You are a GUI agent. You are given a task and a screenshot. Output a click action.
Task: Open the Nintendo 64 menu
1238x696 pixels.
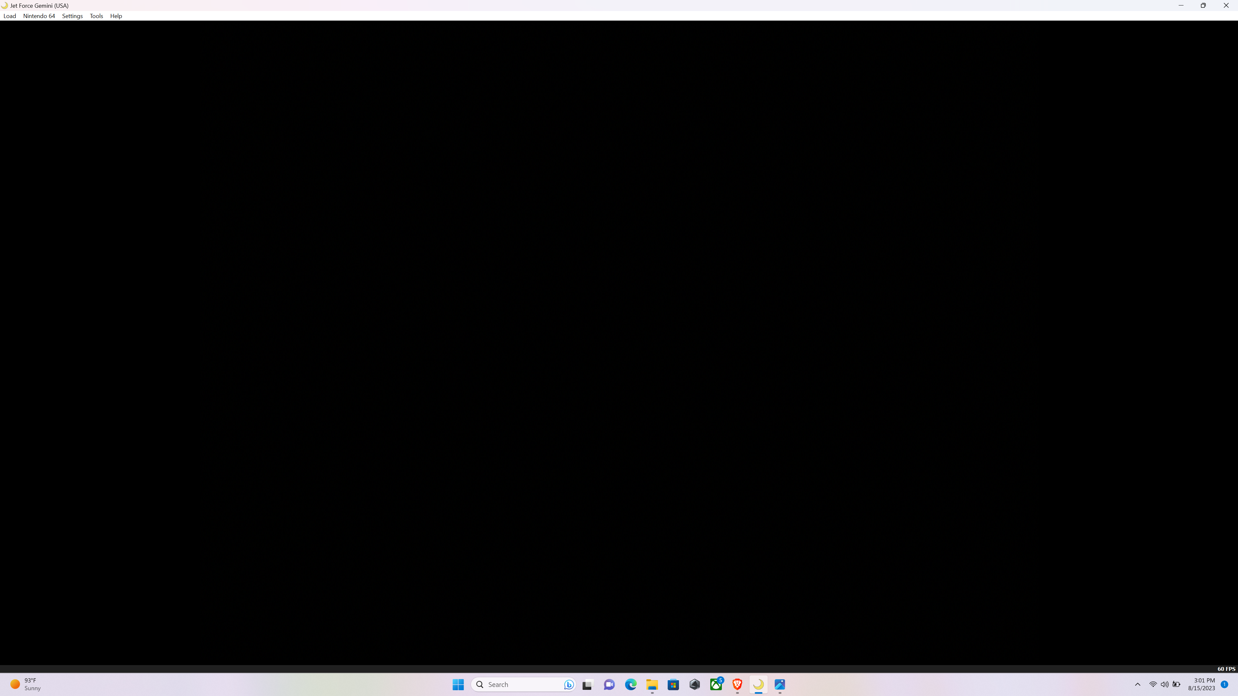pos(39,16)
